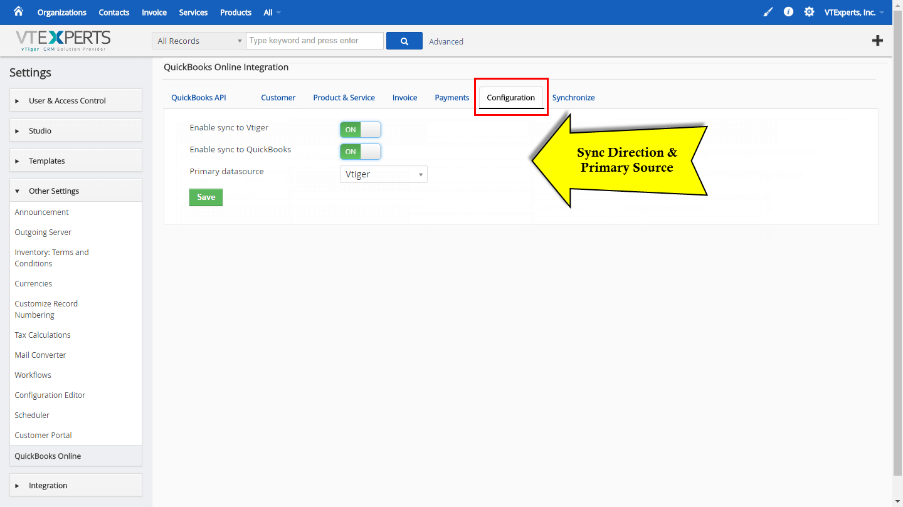903x507 pixels.
Task: Open the All Records search filter dropdown
Action: [198, 40]
